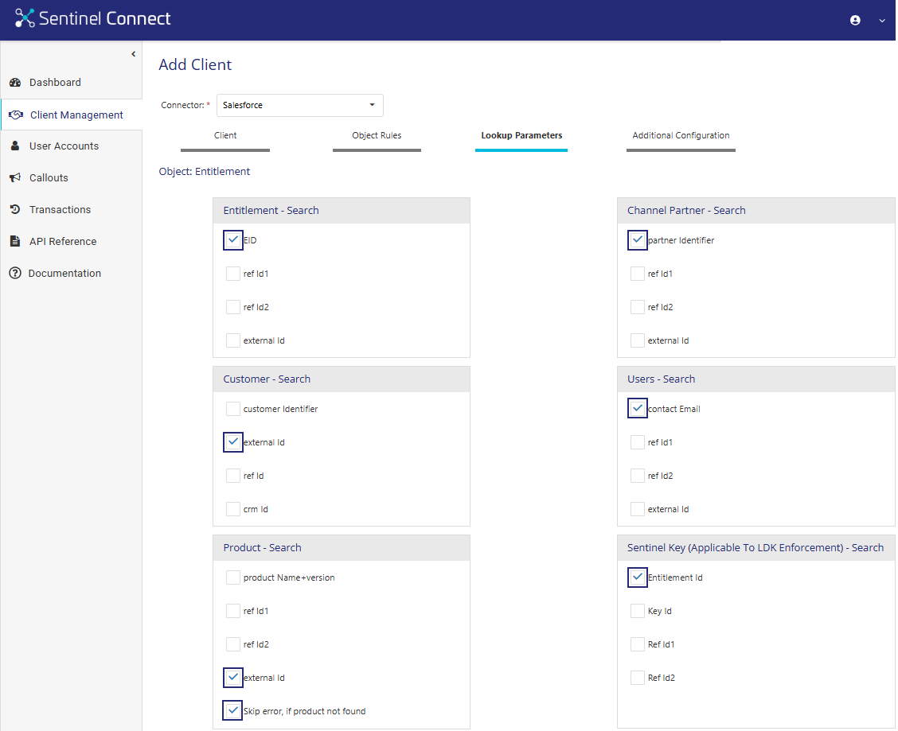This screenshot has width=898, height=731.
Task: Click the Dashboard gauge icon in sidebar
Action: [14, 83]
